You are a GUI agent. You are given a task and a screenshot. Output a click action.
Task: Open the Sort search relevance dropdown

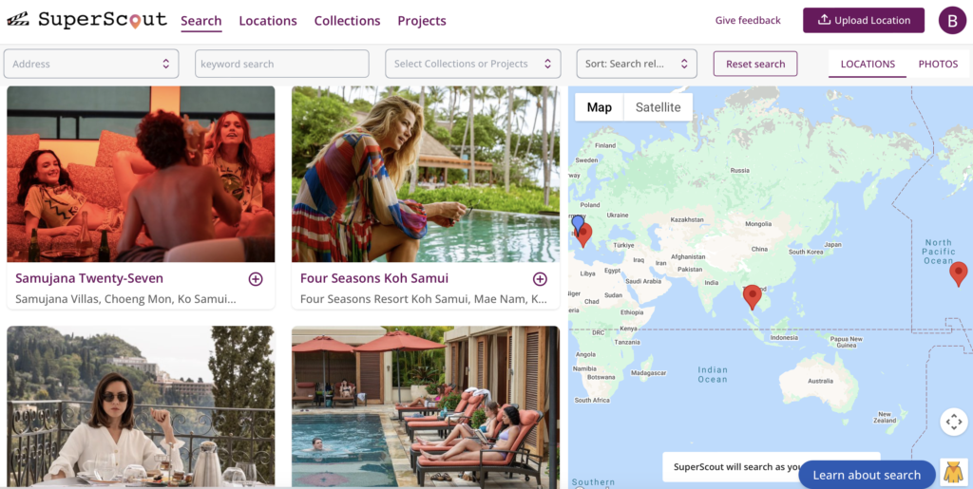[x=637, y=64]
